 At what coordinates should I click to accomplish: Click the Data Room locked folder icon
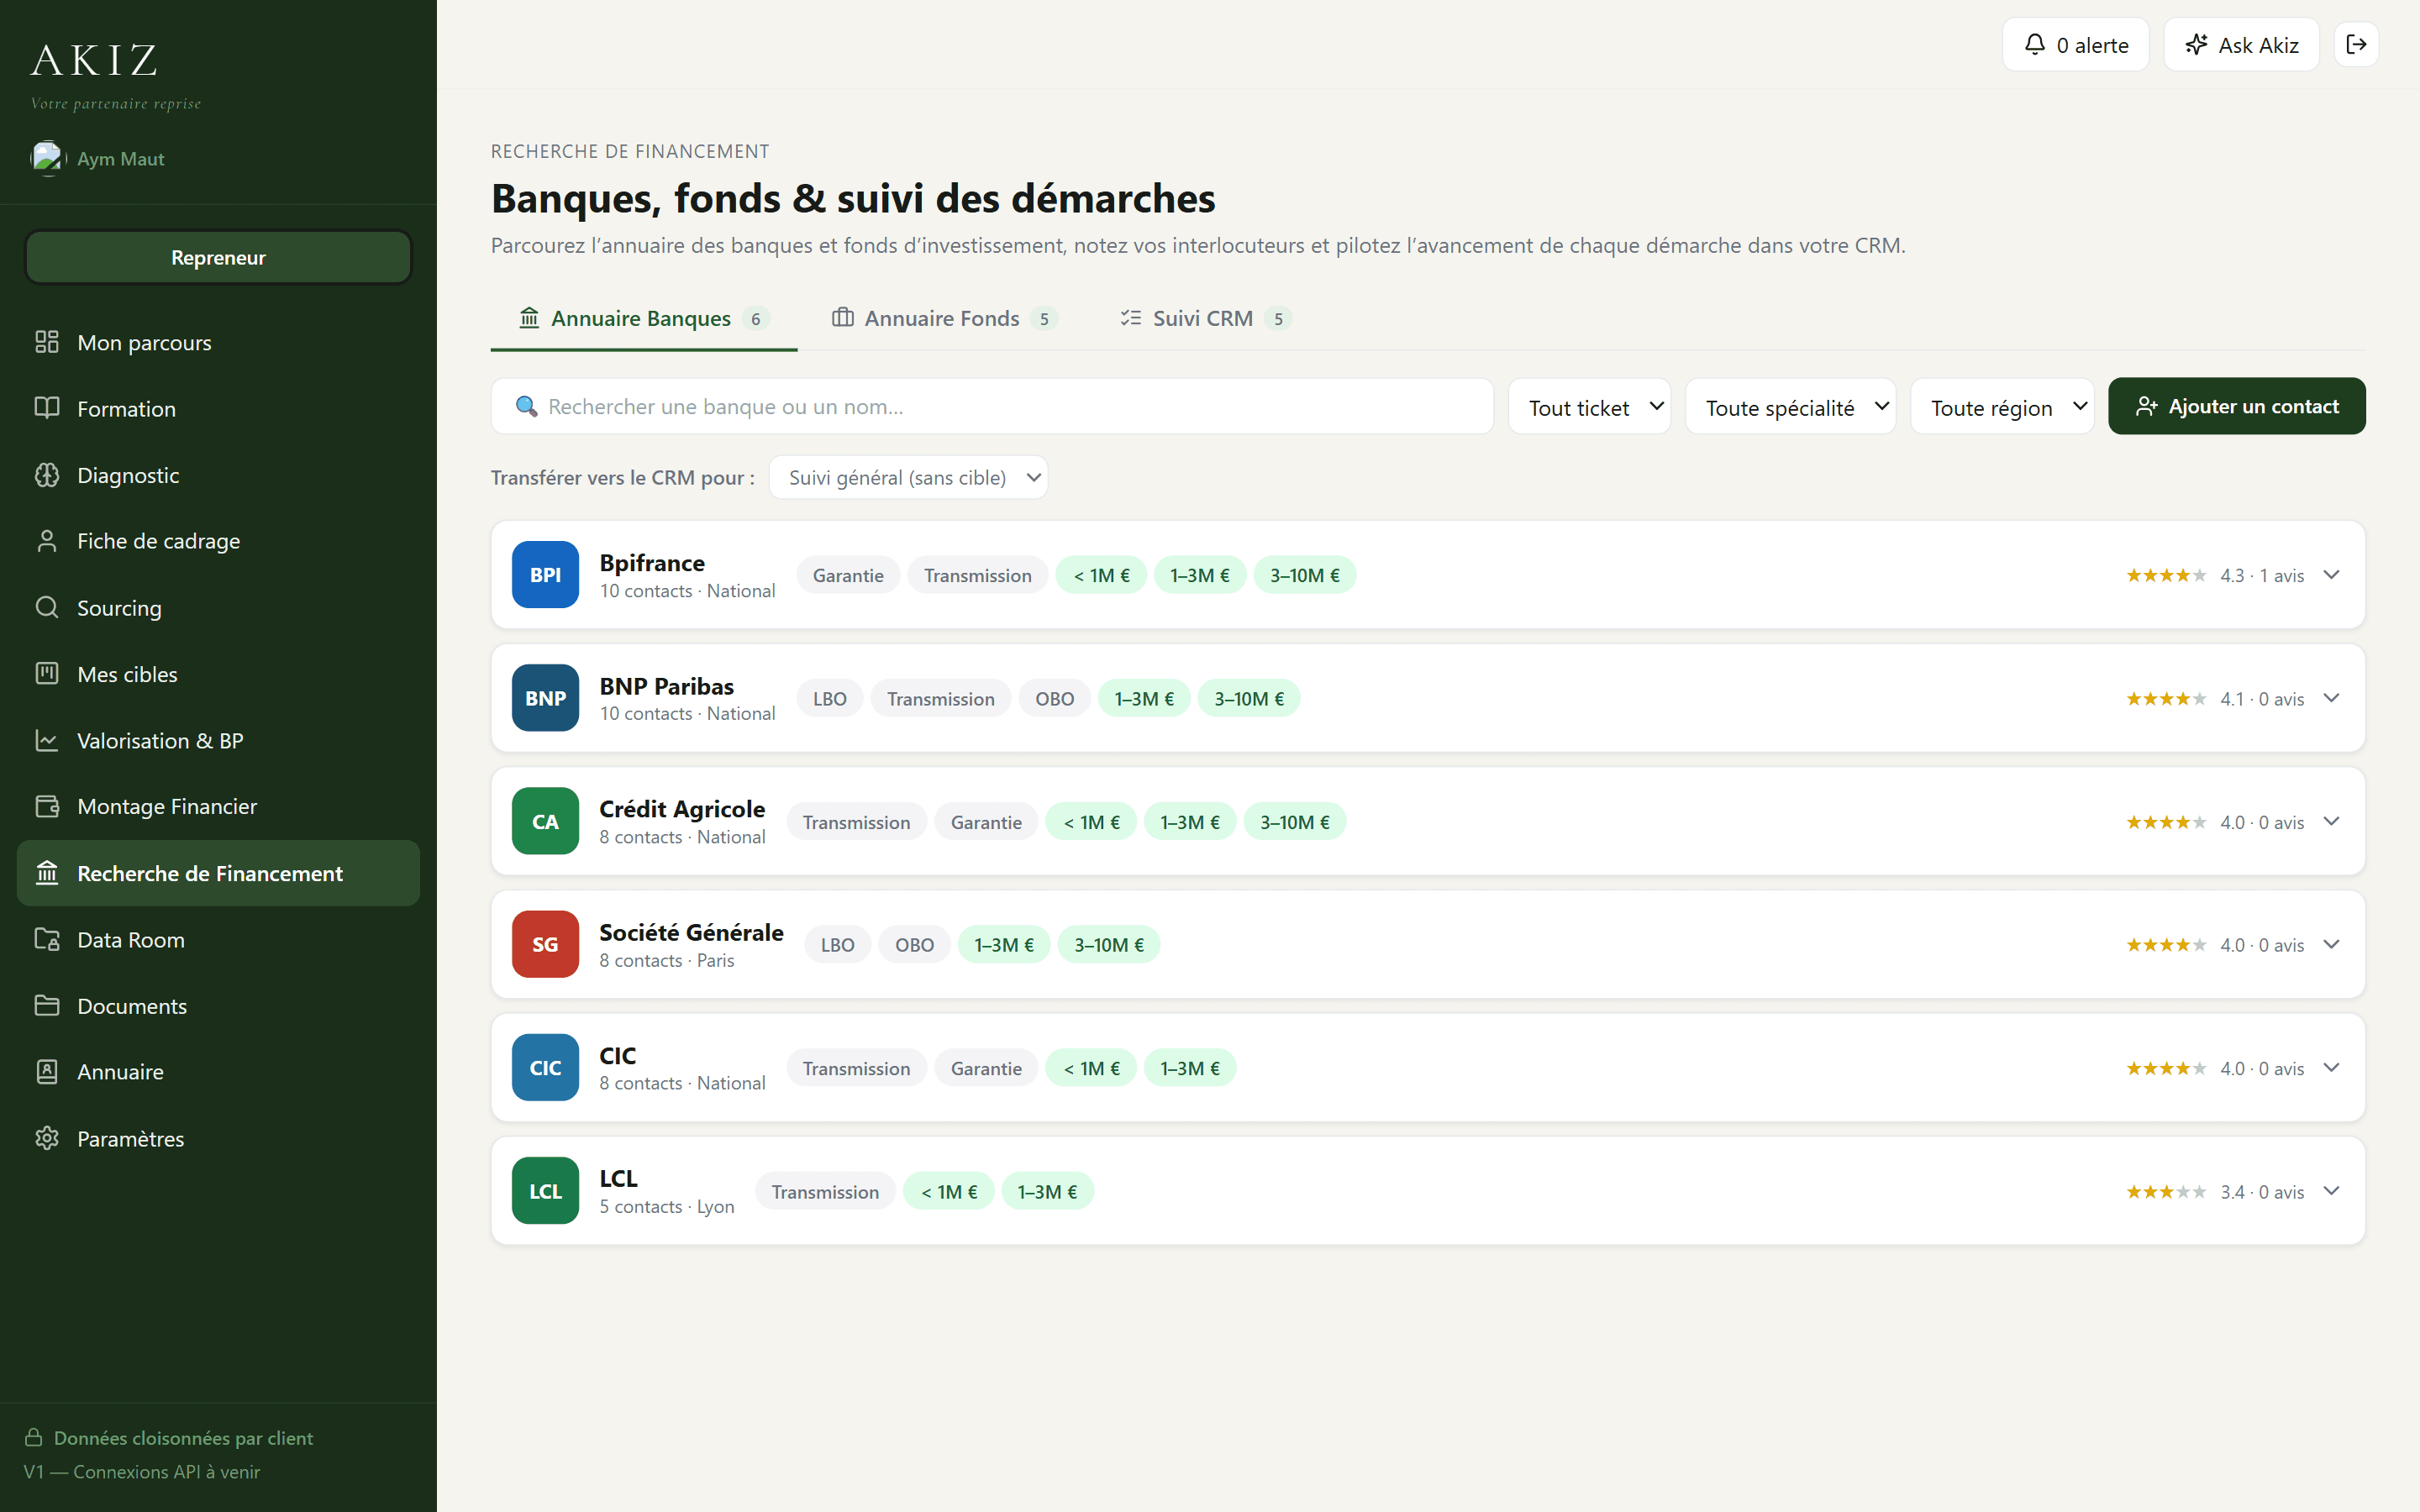(x=47, y=939)
